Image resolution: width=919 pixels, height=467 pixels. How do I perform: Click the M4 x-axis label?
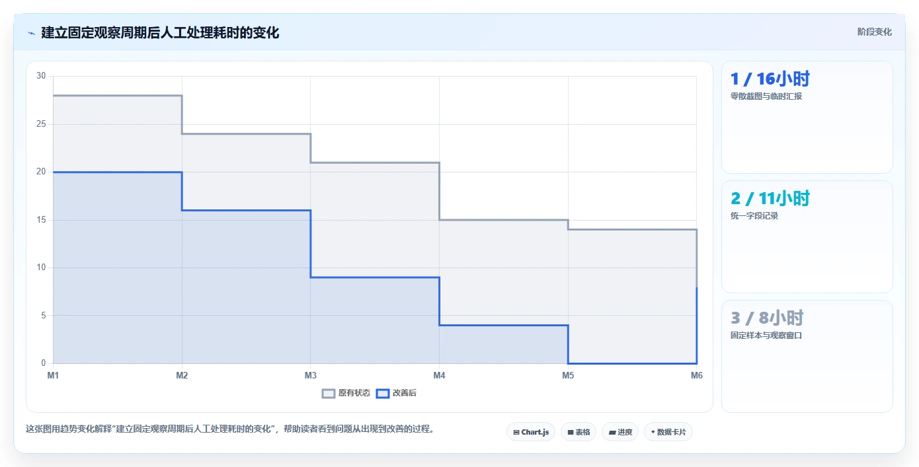[x=439, y=375]
